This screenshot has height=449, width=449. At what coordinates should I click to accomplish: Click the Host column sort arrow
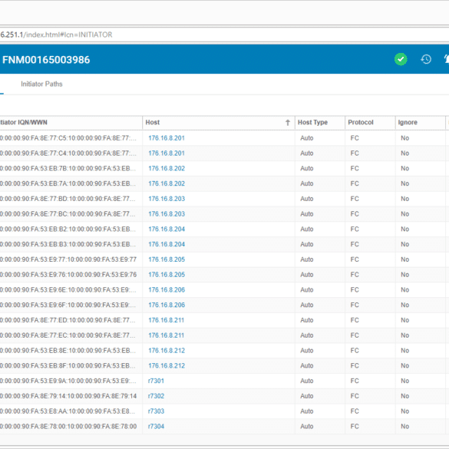tap(288, 123)
